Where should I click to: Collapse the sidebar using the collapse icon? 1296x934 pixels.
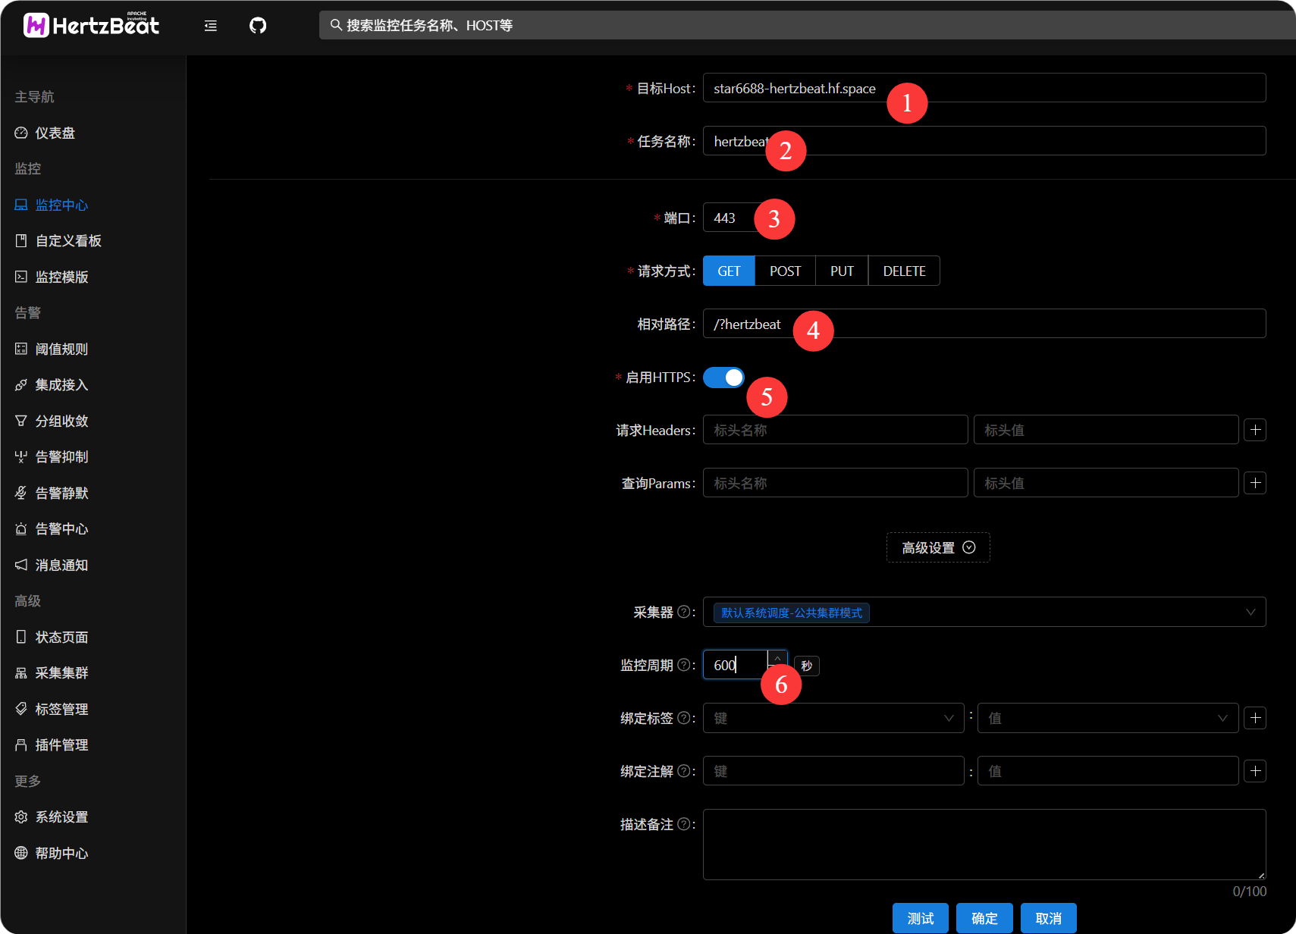(210, 25)
